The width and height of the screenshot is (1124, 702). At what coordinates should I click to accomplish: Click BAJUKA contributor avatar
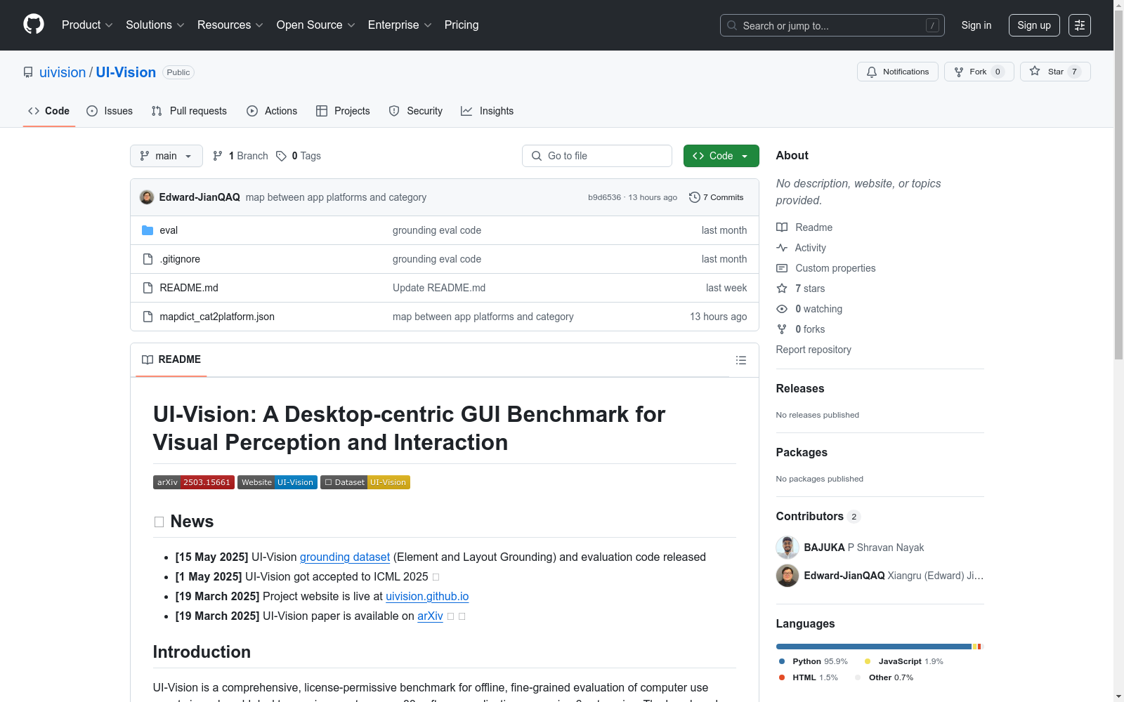click(788, 548)
